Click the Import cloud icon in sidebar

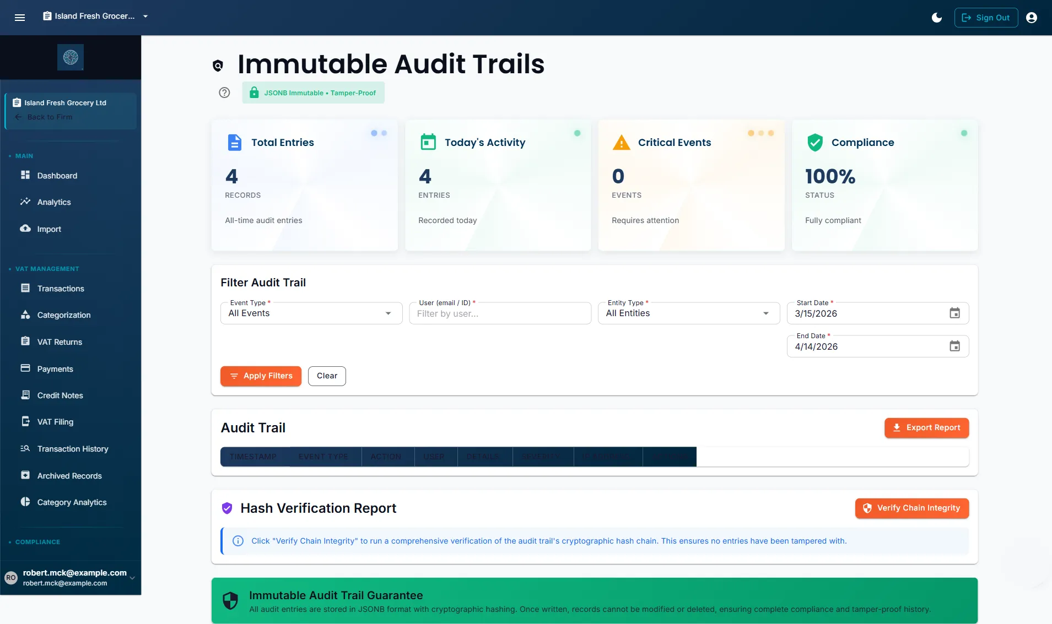(25, 229)
